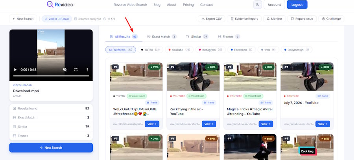View the TikTok result #1
Screen dimensions: 354x160
pyautogui.click(x=152, y=124)
